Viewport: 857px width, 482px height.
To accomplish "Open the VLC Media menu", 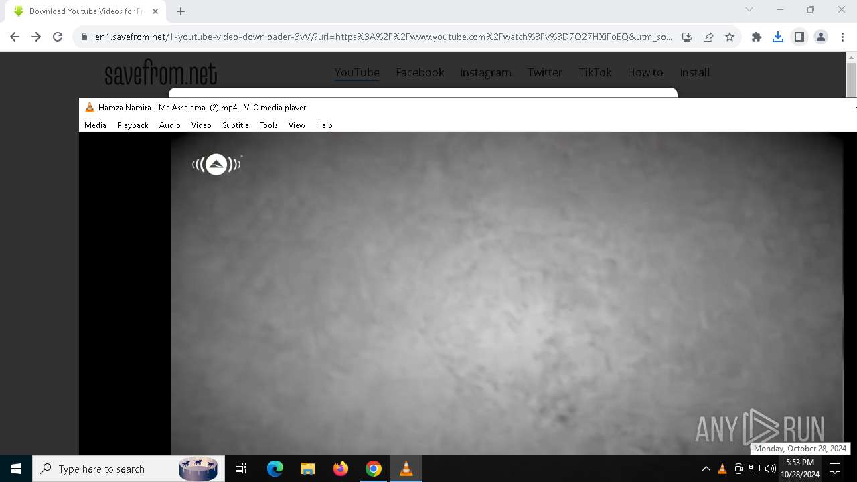I will pos(95,125).
